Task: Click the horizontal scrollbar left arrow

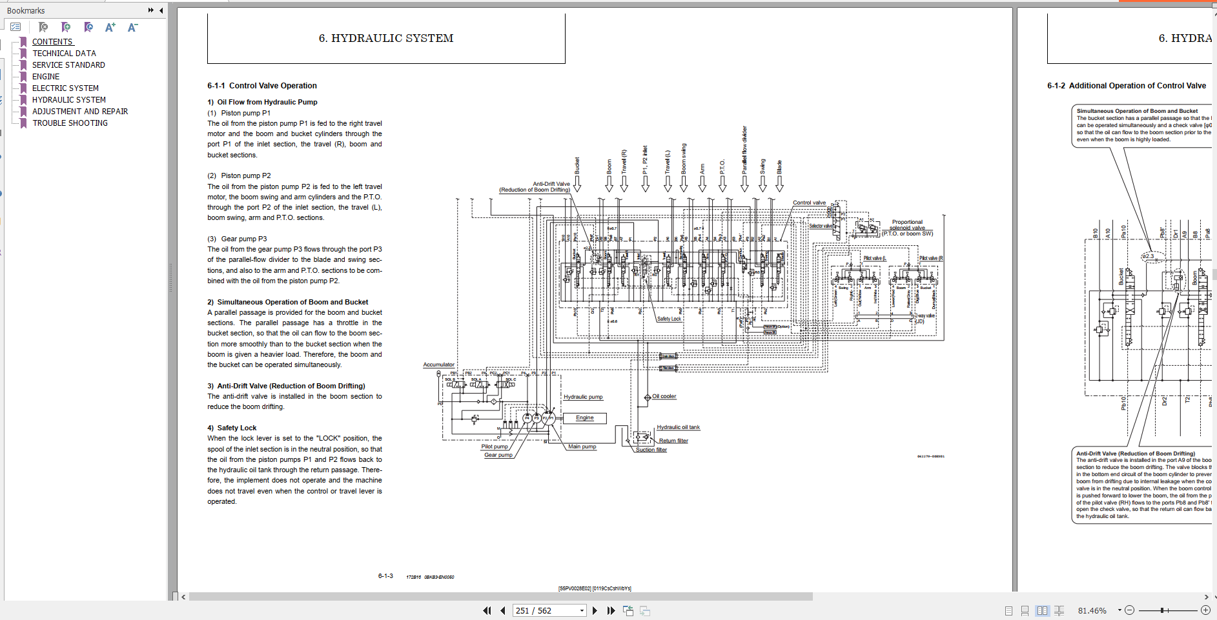Action: [x=183, y=597]
